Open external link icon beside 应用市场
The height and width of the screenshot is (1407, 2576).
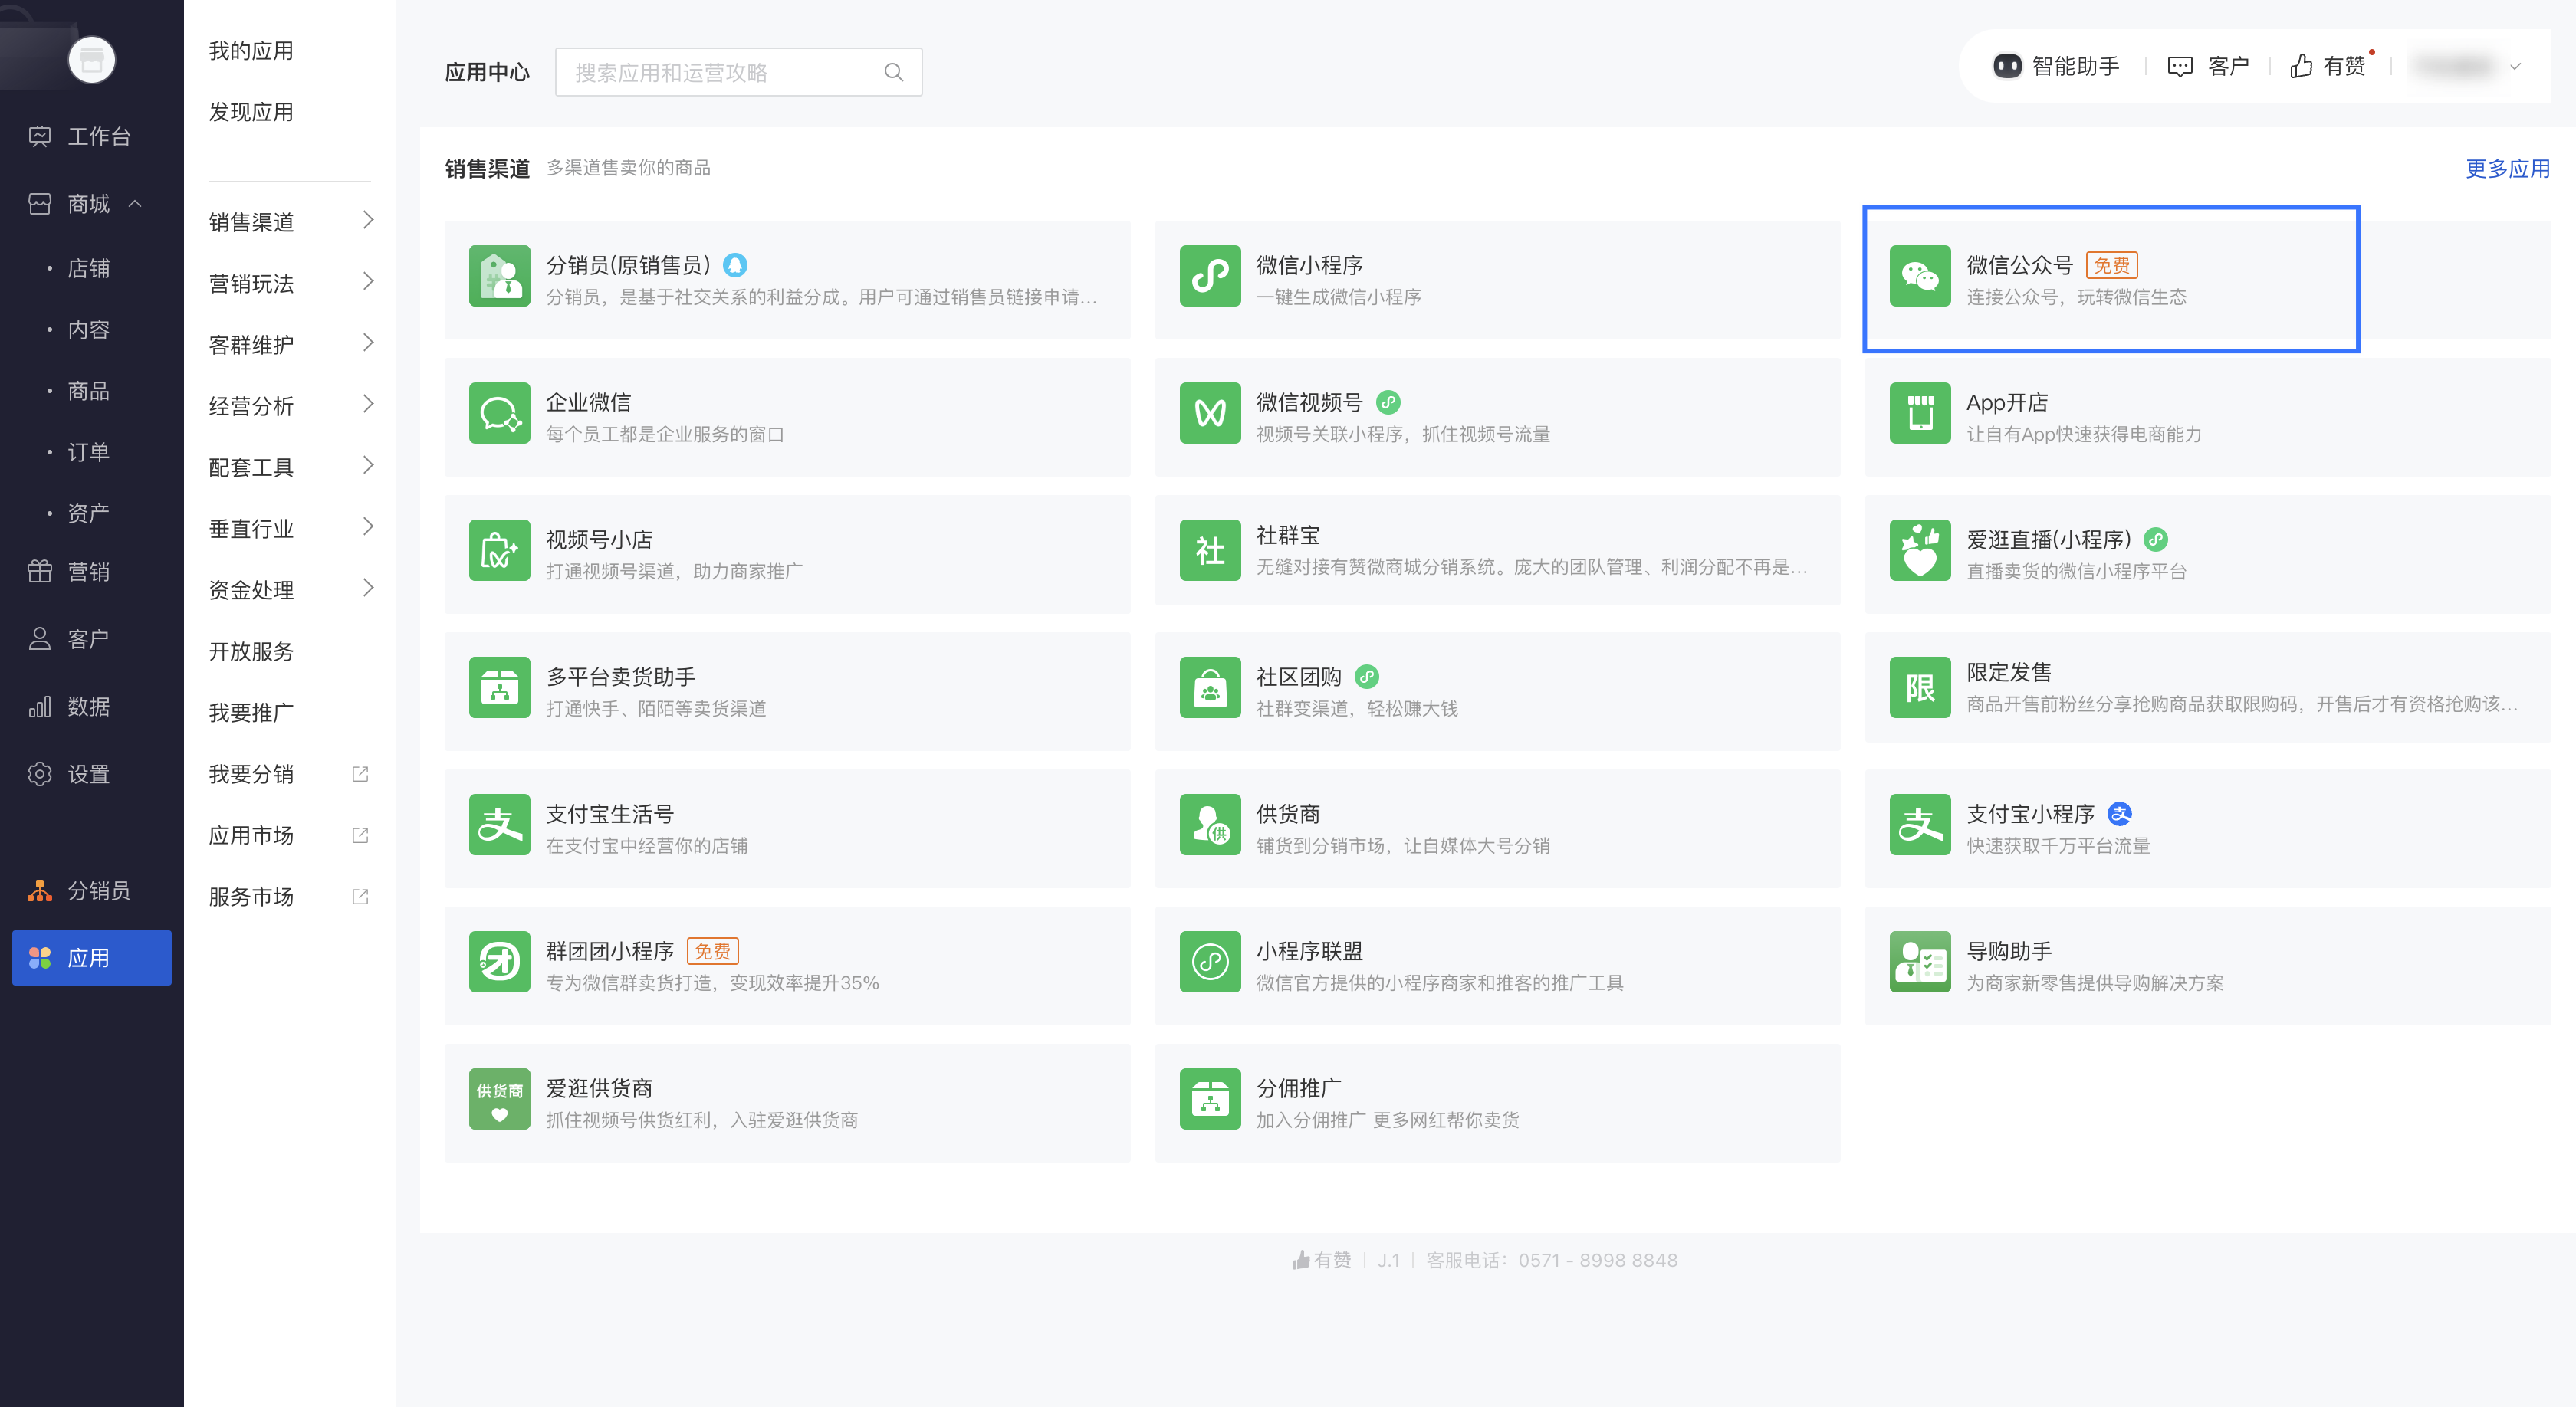point(360,835)
